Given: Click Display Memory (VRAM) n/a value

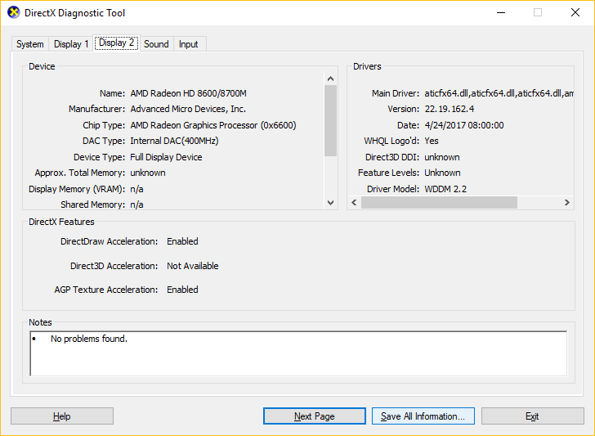Looking at the screenshot, I should (x=136, y=189).
